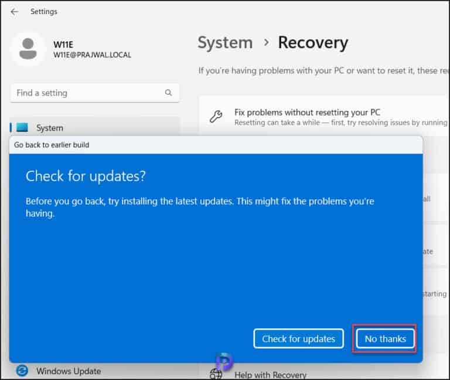This screenshot has width=450, height=380.
Task: Click the No thanks button
Action: pyautogui.click(x=385, y=338)
